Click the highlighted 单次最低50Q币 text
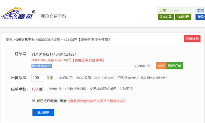The height and width of the screenshot is (123, 205). [42, 66]
